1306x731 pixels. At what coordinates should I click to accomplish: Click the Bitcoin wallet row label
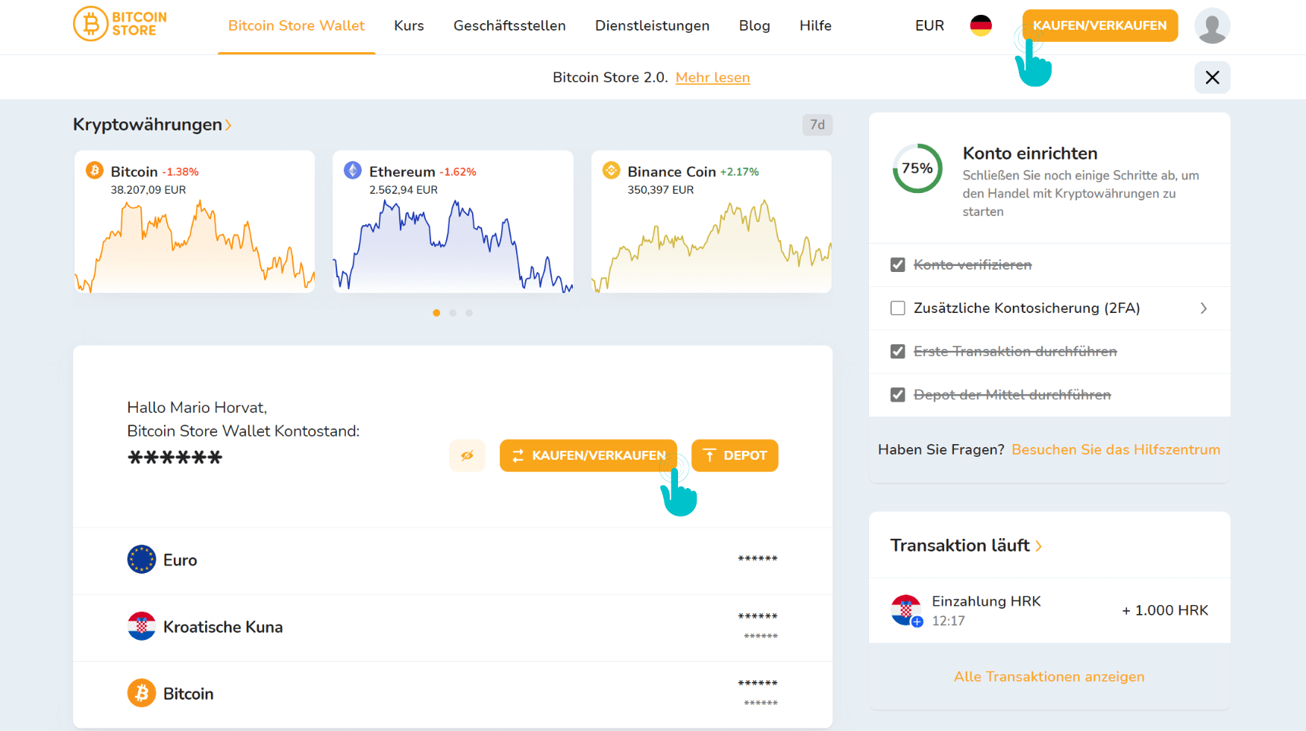click(188, 694)
